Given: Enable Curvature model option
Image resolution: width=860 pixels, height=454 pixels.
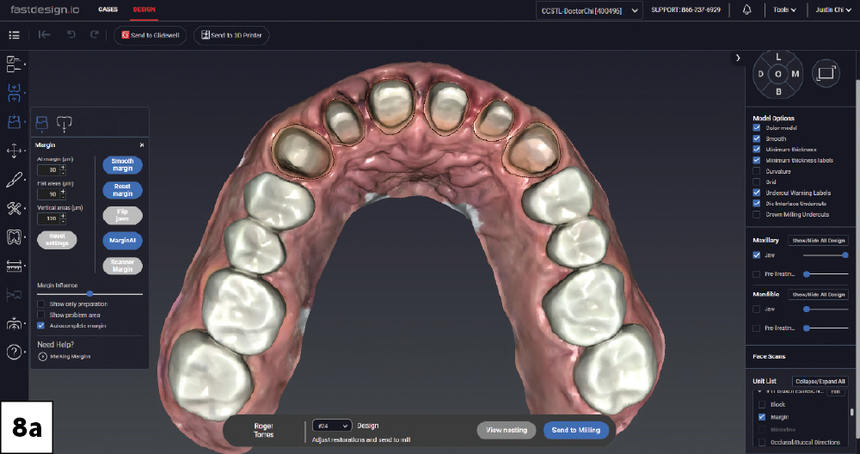Looking at the screenshot, I should (756, 171).
